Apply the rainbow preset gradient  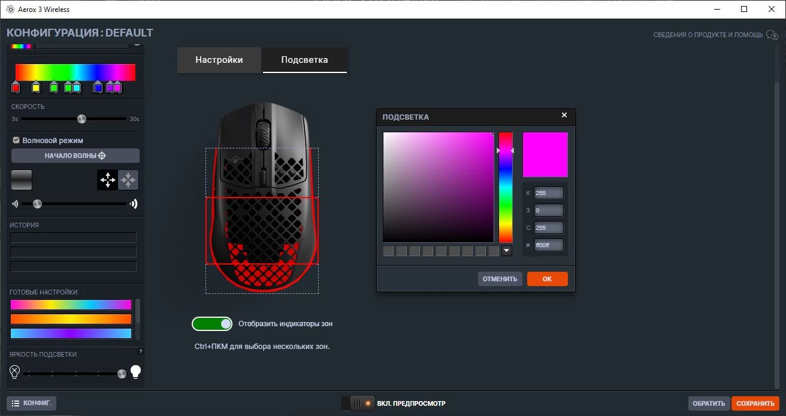point(71,305)
